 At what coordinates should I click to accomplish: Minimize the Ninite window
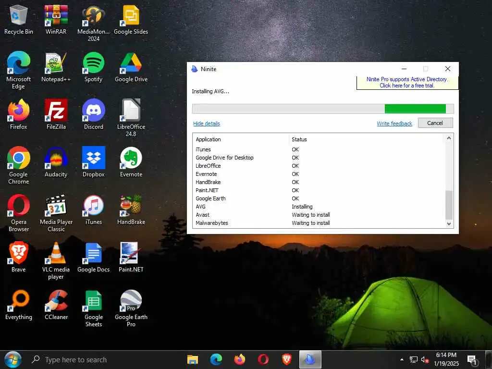click(x=404, y=69)
